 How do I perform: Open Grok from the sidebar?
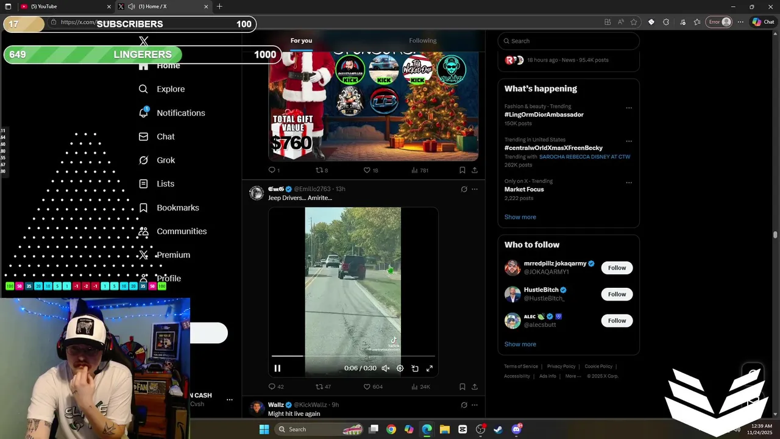pyautogui.click(x=157, y=160)
